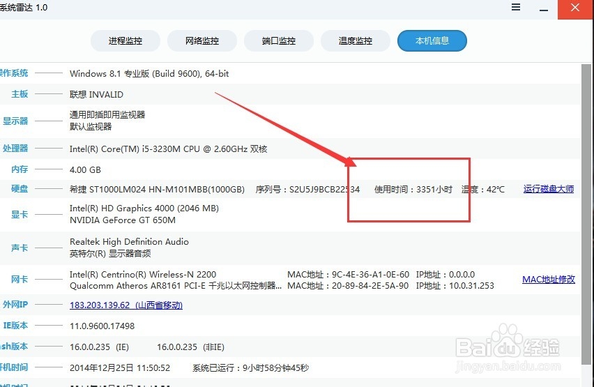Viewport: 594px width, 387px height.
Task: Click the 联想 INVALID motherboard value
Action: [x=96, y=94]
